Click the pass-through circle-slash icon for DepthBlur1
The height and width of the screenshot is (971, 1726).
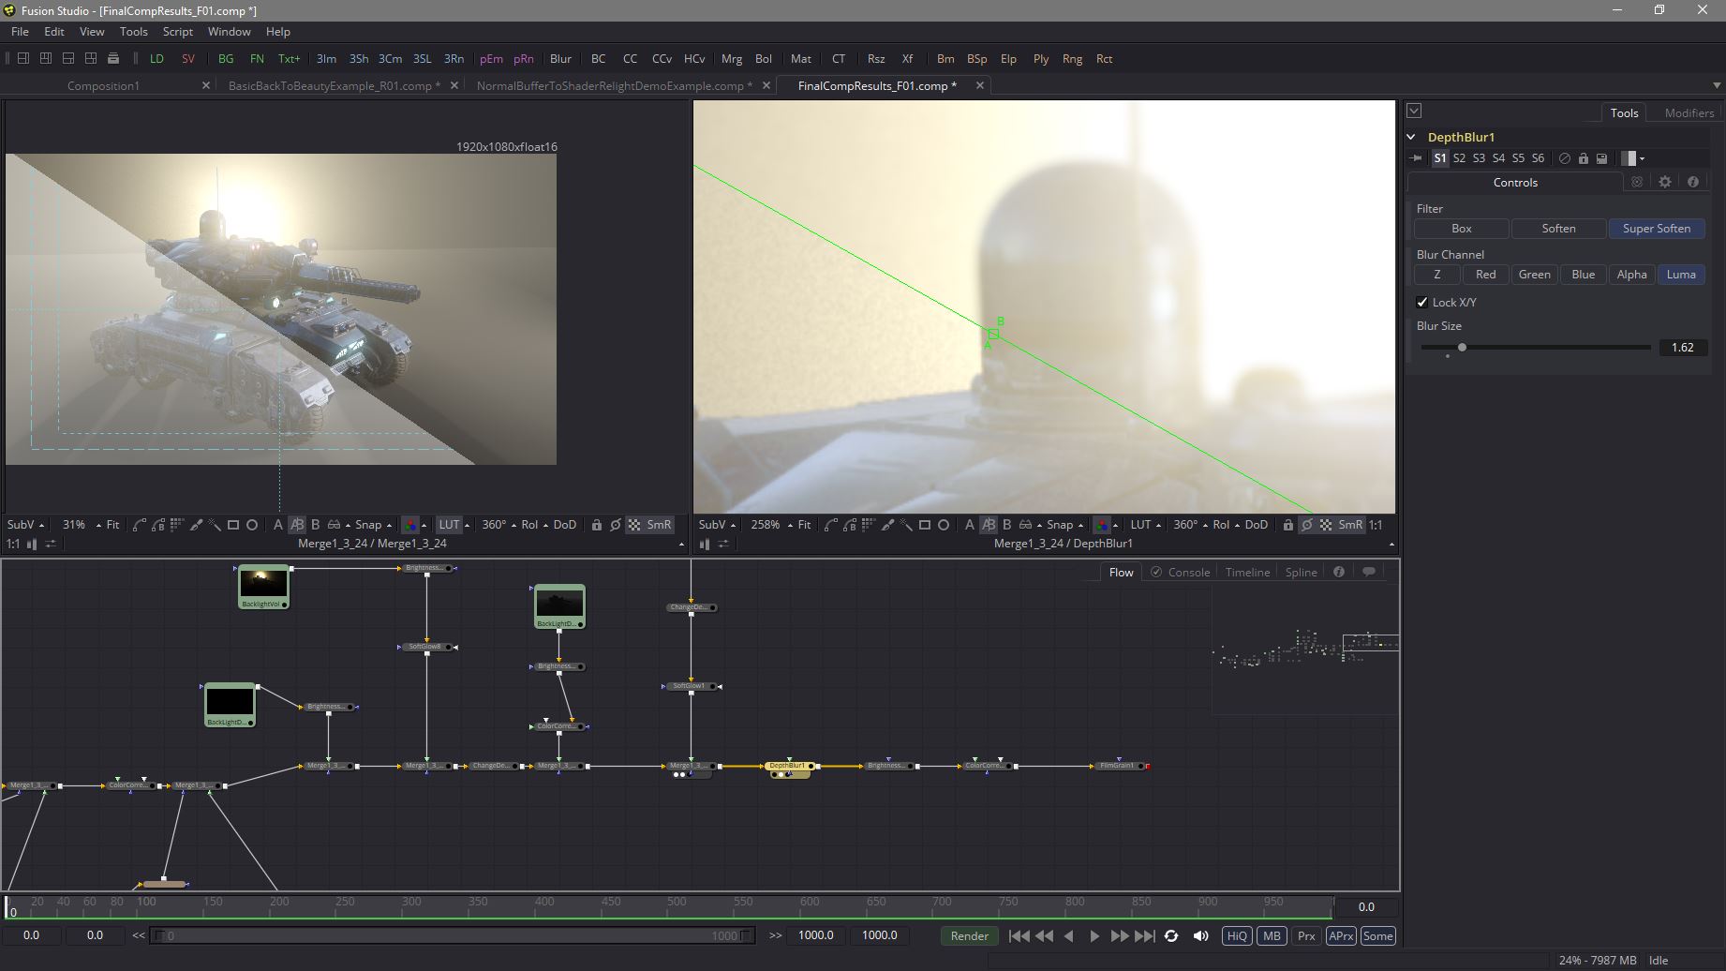[1564, 158]
